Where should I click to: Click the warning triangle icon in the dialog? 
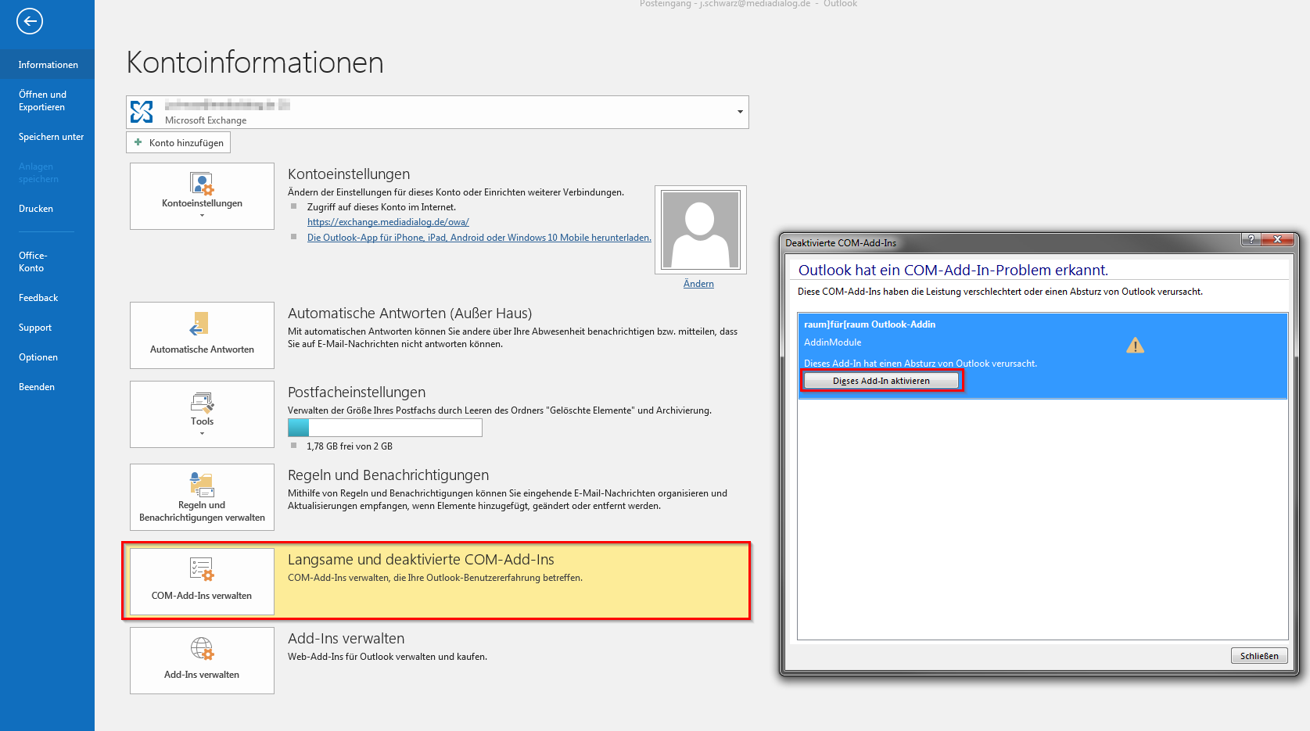1135,345
